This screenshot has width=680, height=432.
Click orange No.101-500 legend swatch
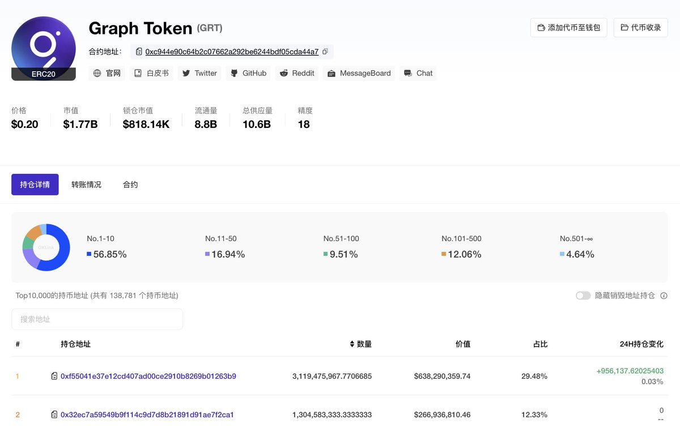click(x=444, y=255)
